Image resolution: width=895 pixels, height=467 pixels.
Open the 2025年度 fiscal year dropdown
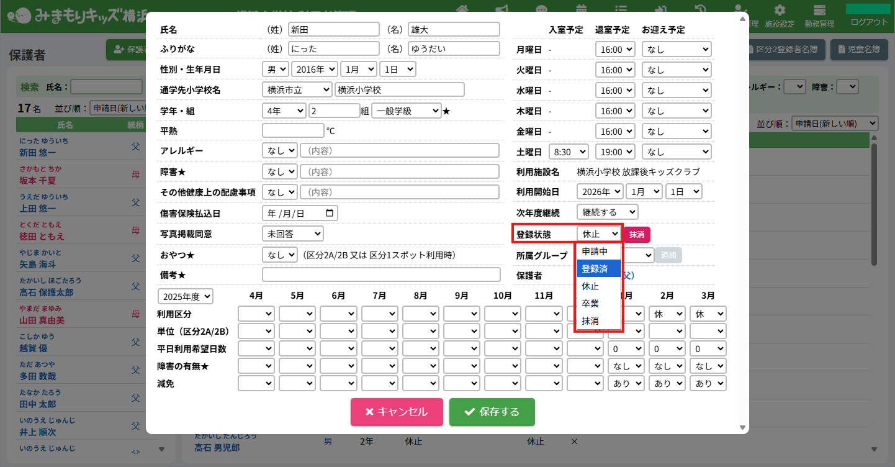(186, 296)
